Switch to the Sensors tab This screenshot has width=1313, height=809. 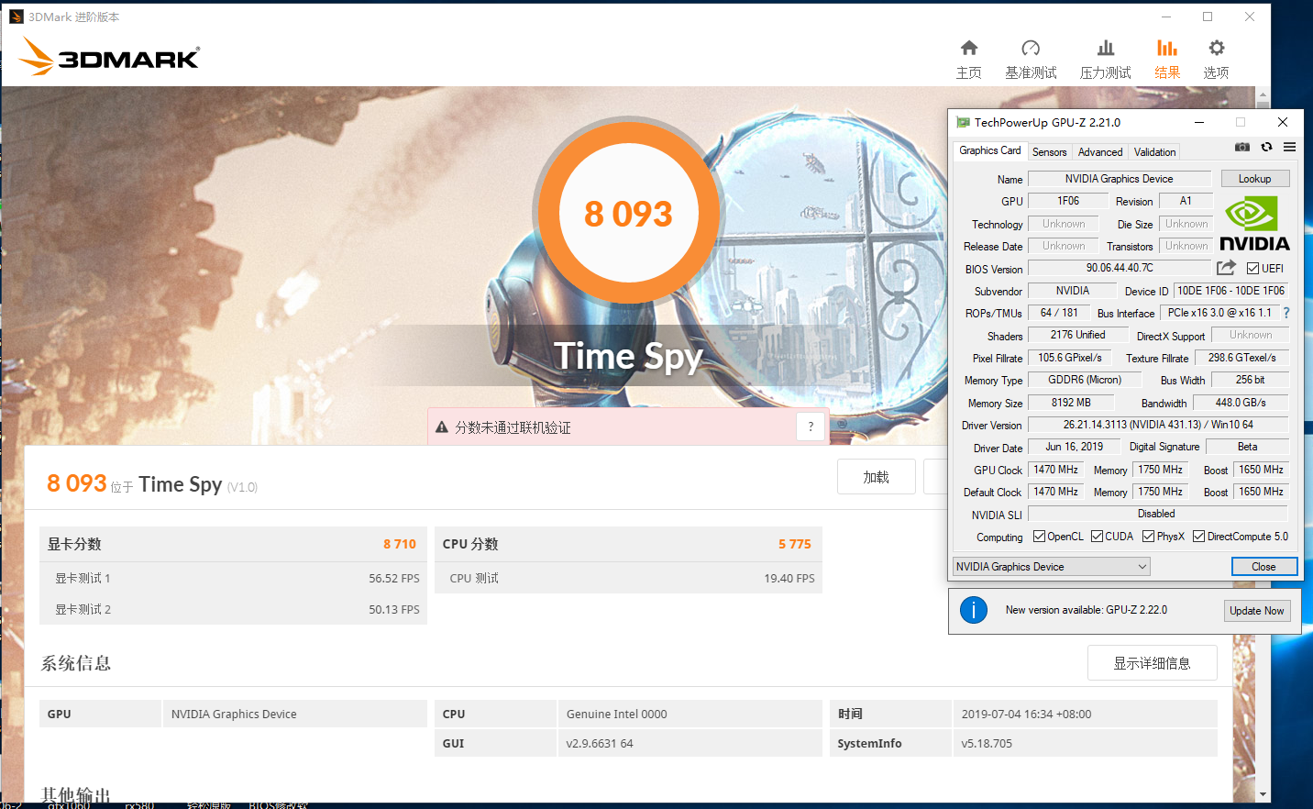point(1049,152)
